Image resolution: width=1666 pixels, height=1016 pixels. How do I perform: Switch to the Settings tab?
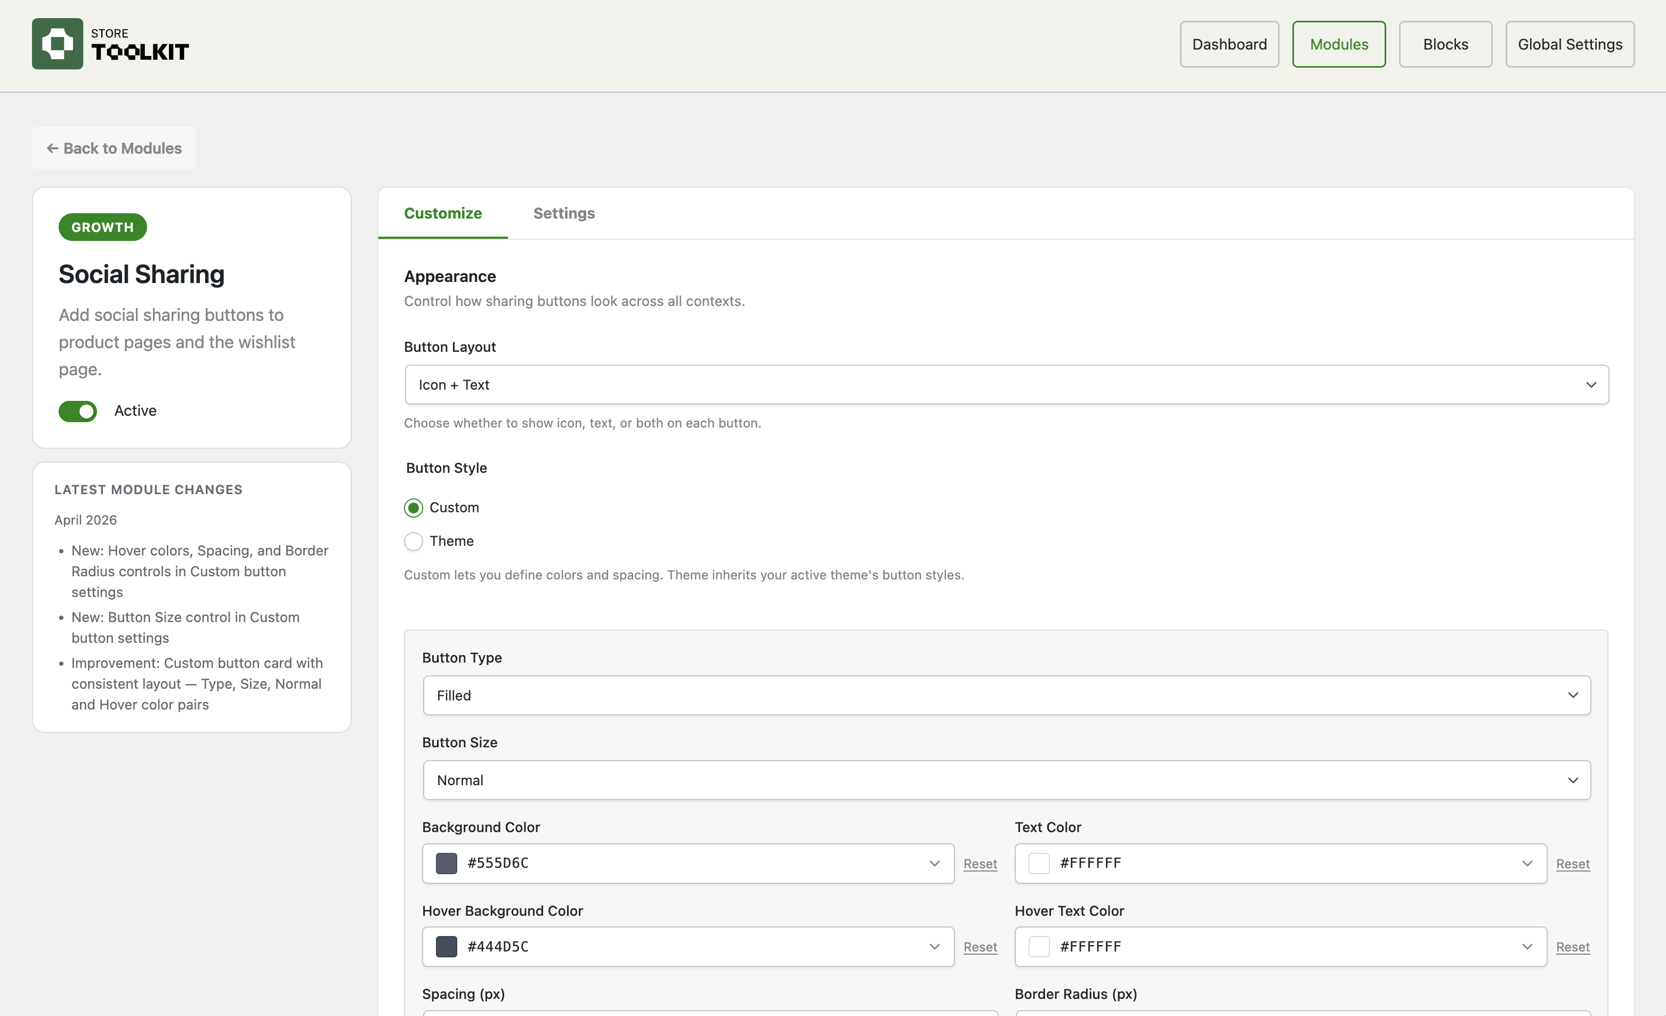coord(564,213)
